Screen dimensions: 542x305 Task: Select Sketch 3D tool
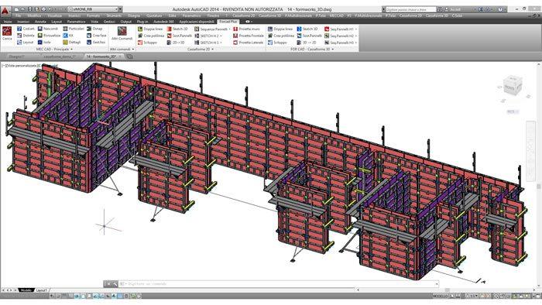point(307,29)
